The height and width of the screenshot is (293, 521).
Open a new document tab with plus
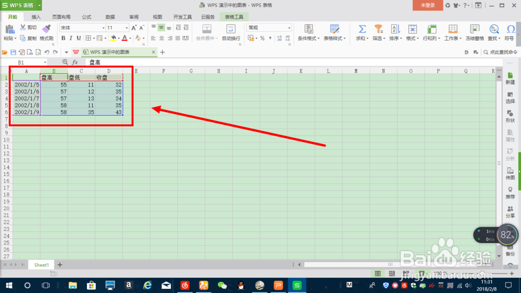coord(163,52)
